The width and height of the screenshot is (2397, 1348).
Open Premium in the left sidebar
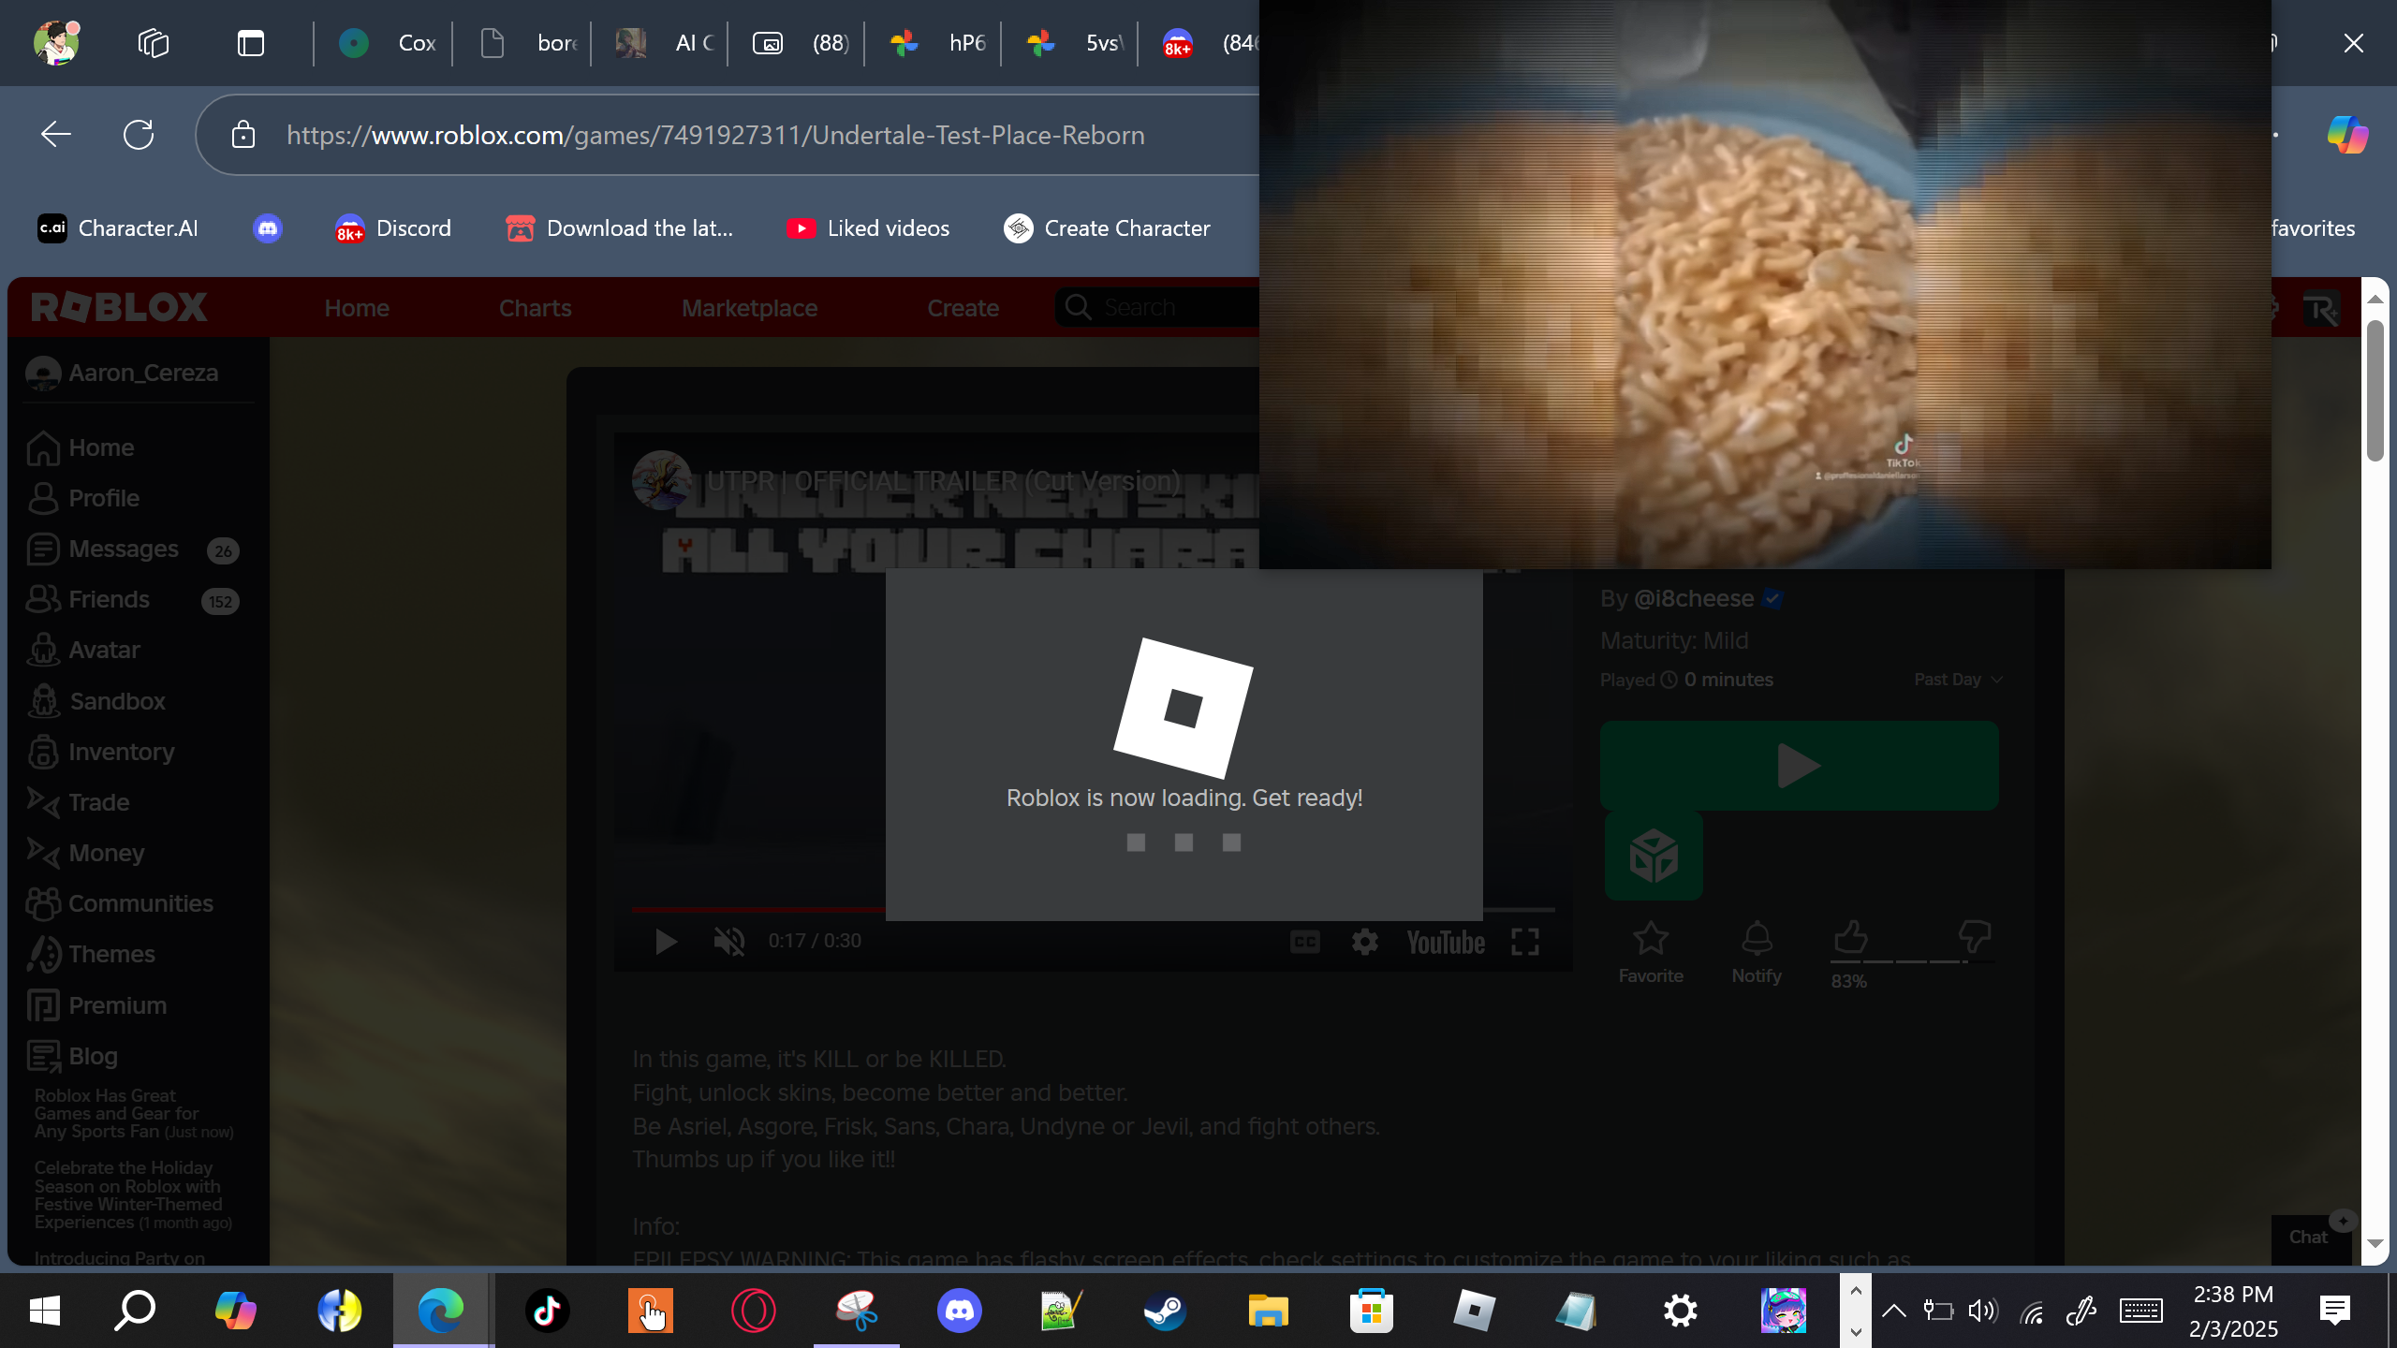pos(97,1006)
